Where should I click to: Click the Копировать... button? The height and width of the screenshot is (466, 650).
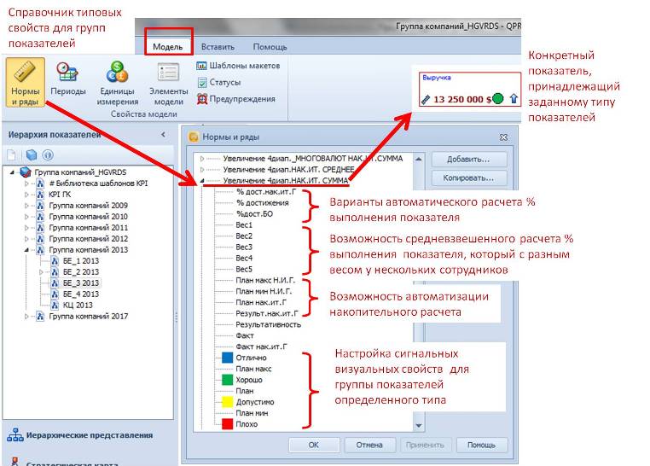(x=463, y=178)
